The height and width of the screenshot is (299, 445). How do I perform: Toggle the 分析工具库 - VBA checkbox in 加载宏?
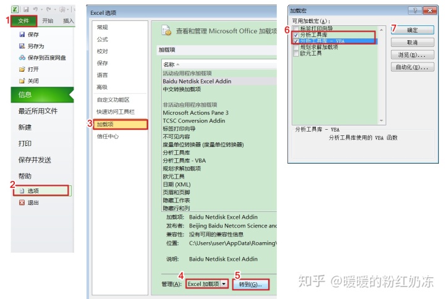coord(296,41)
